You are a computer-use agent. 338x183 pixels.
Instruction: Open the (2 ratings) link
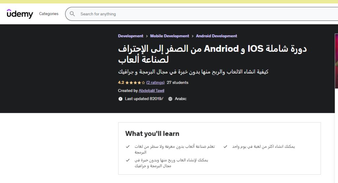click(x=155, y=83)
